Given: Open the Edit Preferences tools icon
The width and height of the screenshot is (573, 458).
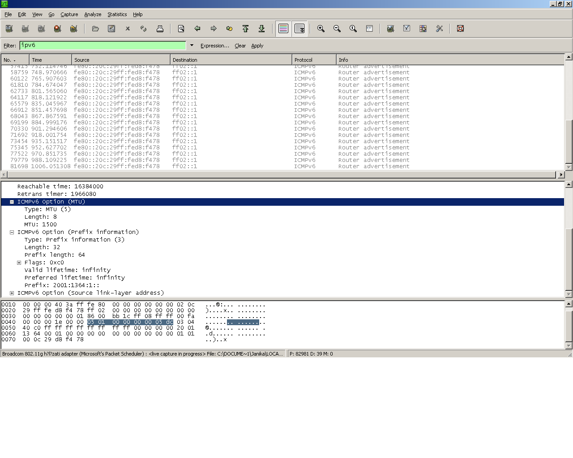Looking at the screenshot, I should [439, 28].
